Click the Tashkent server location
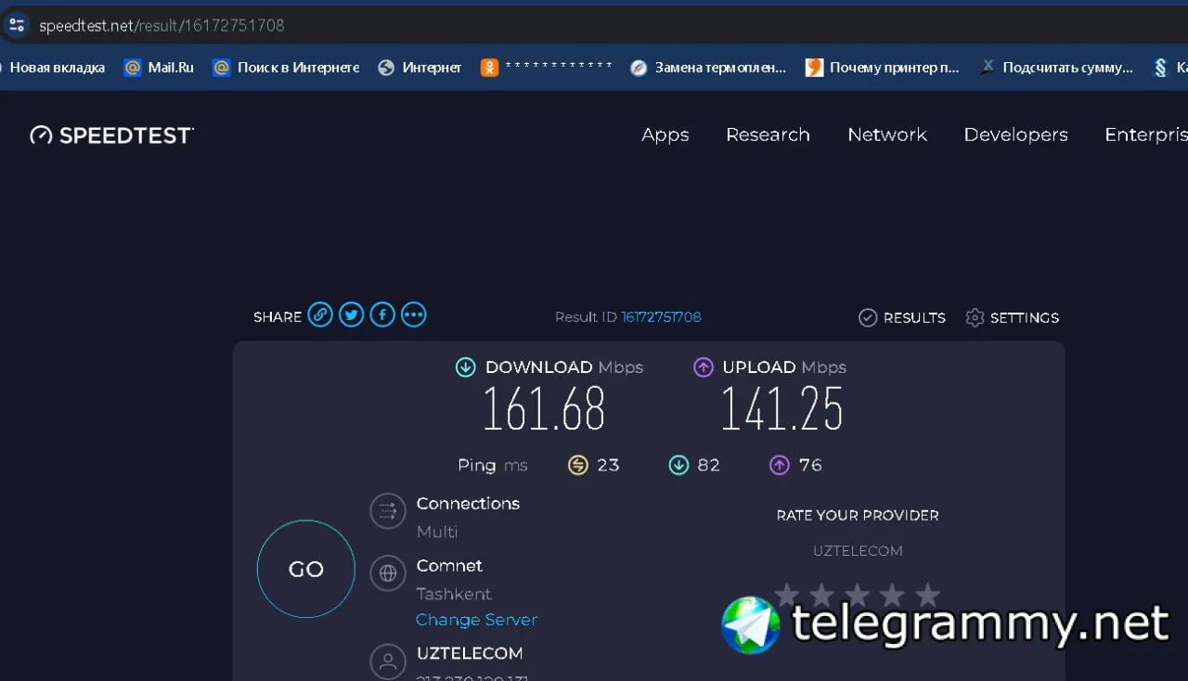The width and height of the screenshot is (1188, 681). [454, 594]
